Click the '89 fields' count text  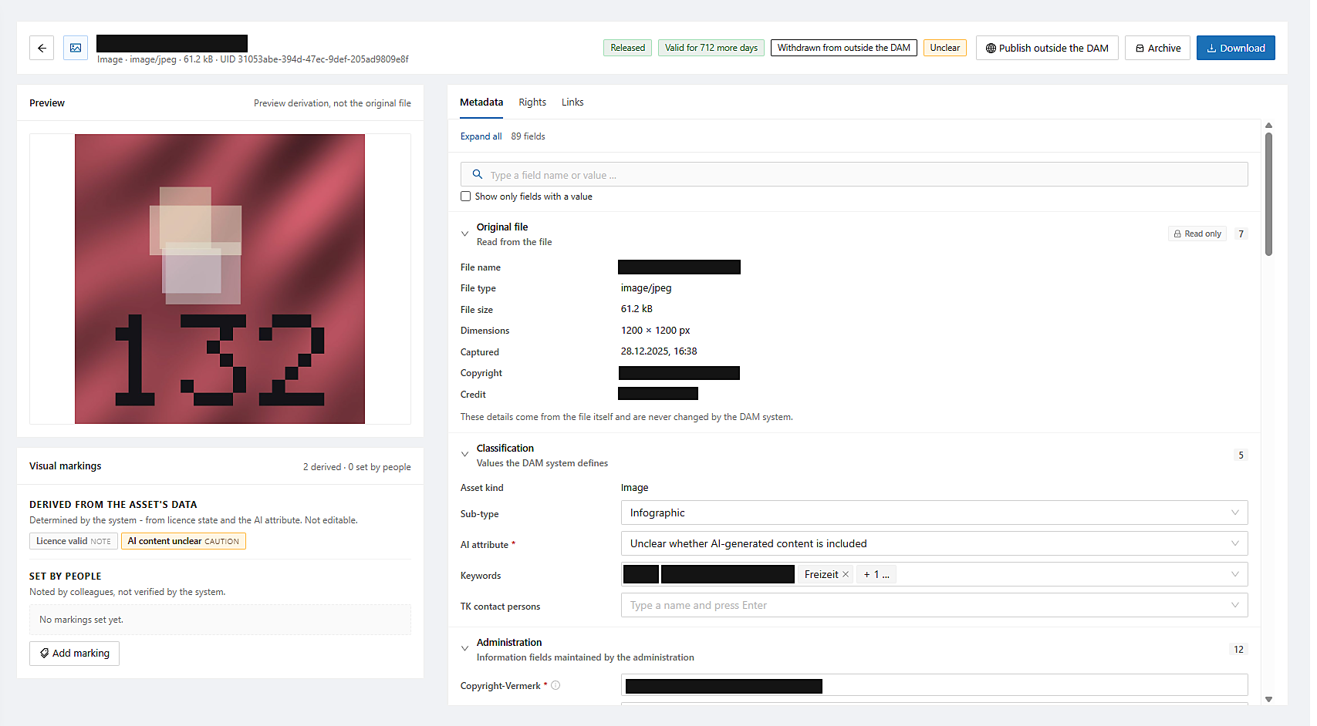click(528, 136)
